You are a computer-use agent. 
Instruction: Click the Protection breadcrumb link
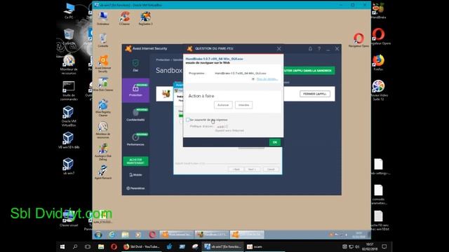pos(163,60)
